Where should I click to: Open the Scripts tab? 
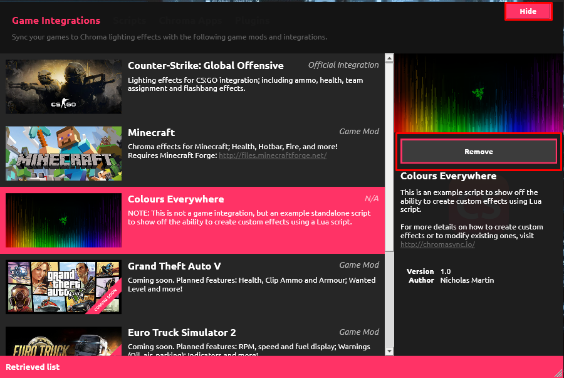130,21
